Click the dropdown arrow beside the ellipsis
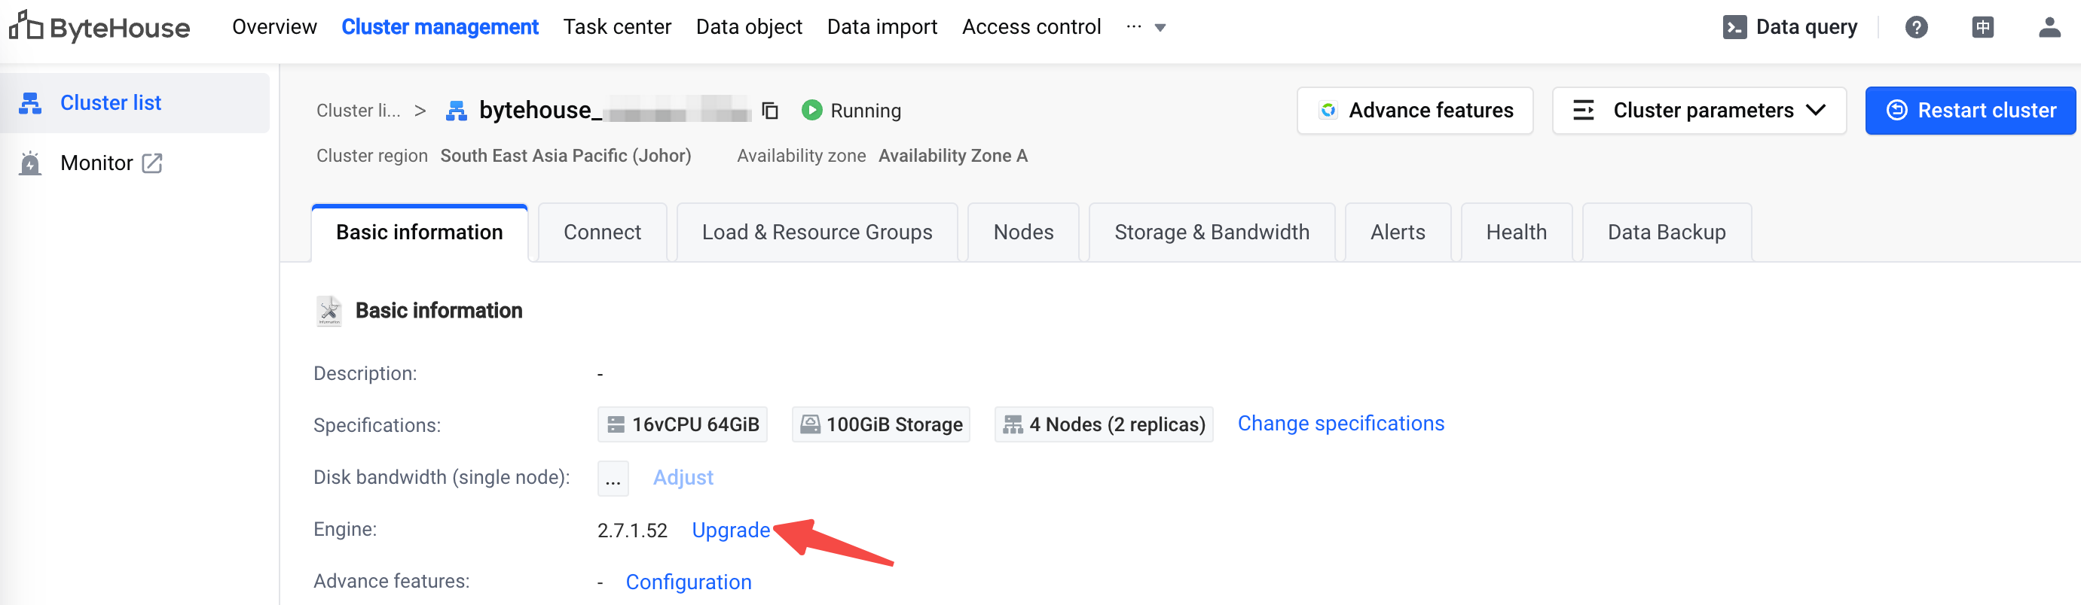 click(1160, 29)
